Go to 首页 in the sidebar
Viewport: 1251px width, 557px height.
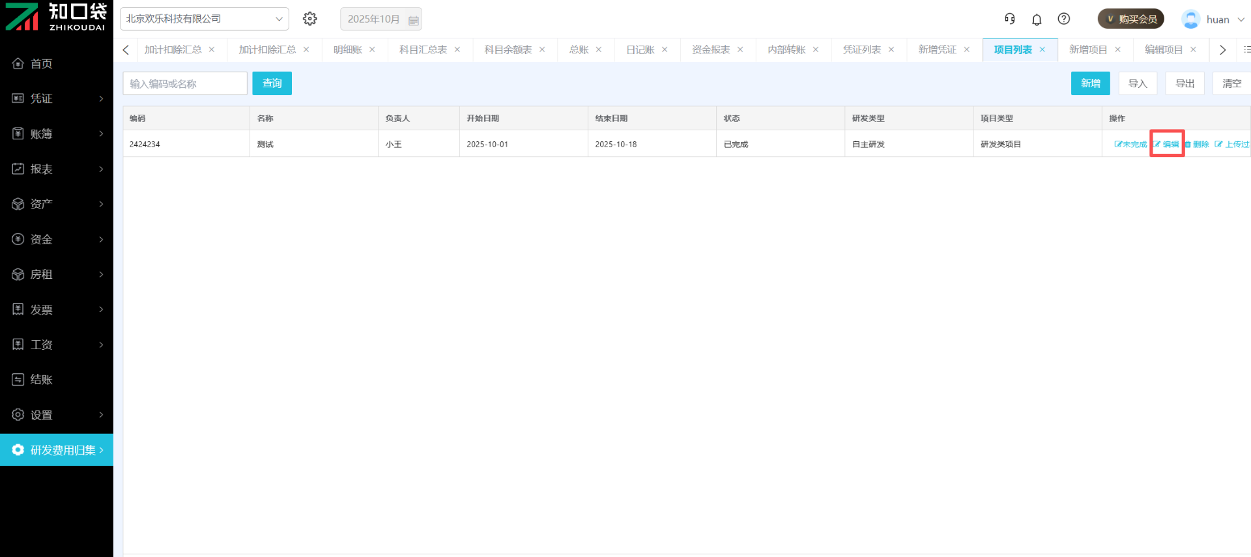coord(41,64)
